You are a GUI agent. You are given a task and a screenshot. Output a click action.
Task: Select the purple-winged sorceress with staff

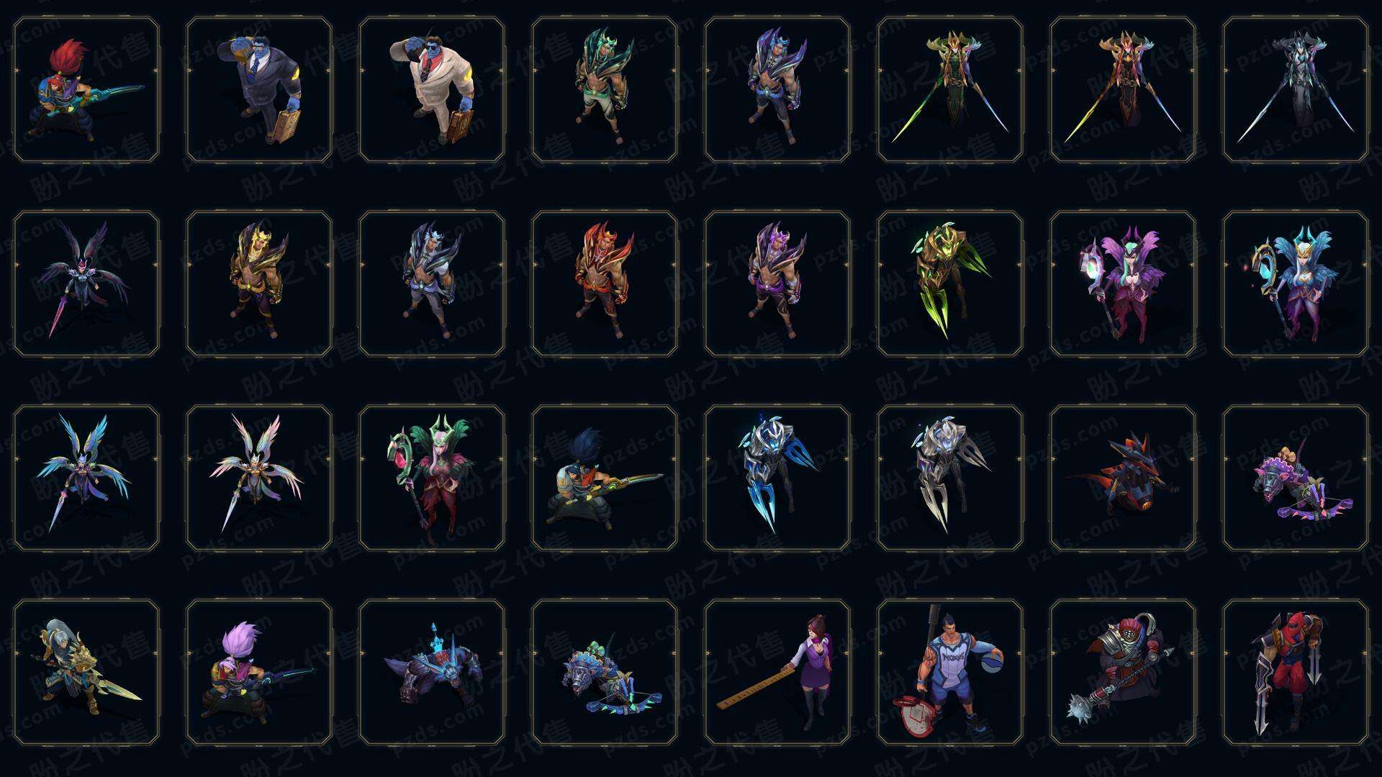point(1123,283)
